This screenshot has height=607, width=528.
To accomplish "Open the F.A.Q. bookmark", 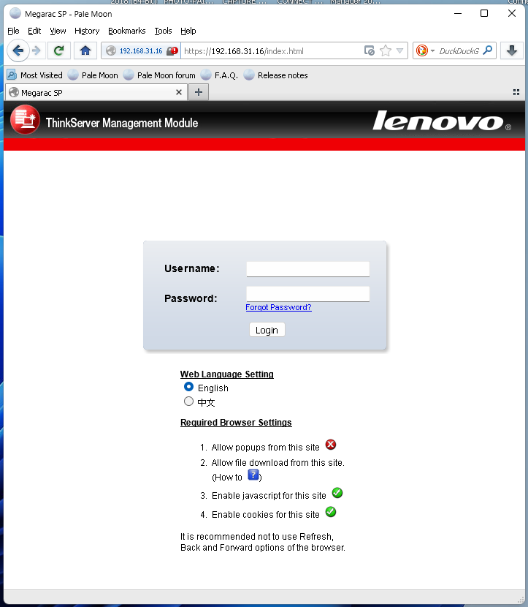I will pos(220,75).
